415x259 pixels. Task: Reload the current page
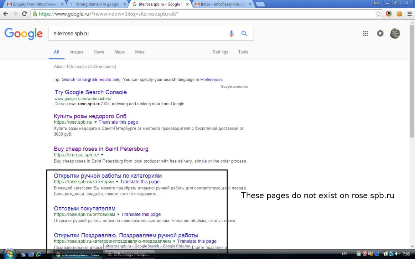coord(24,14)
